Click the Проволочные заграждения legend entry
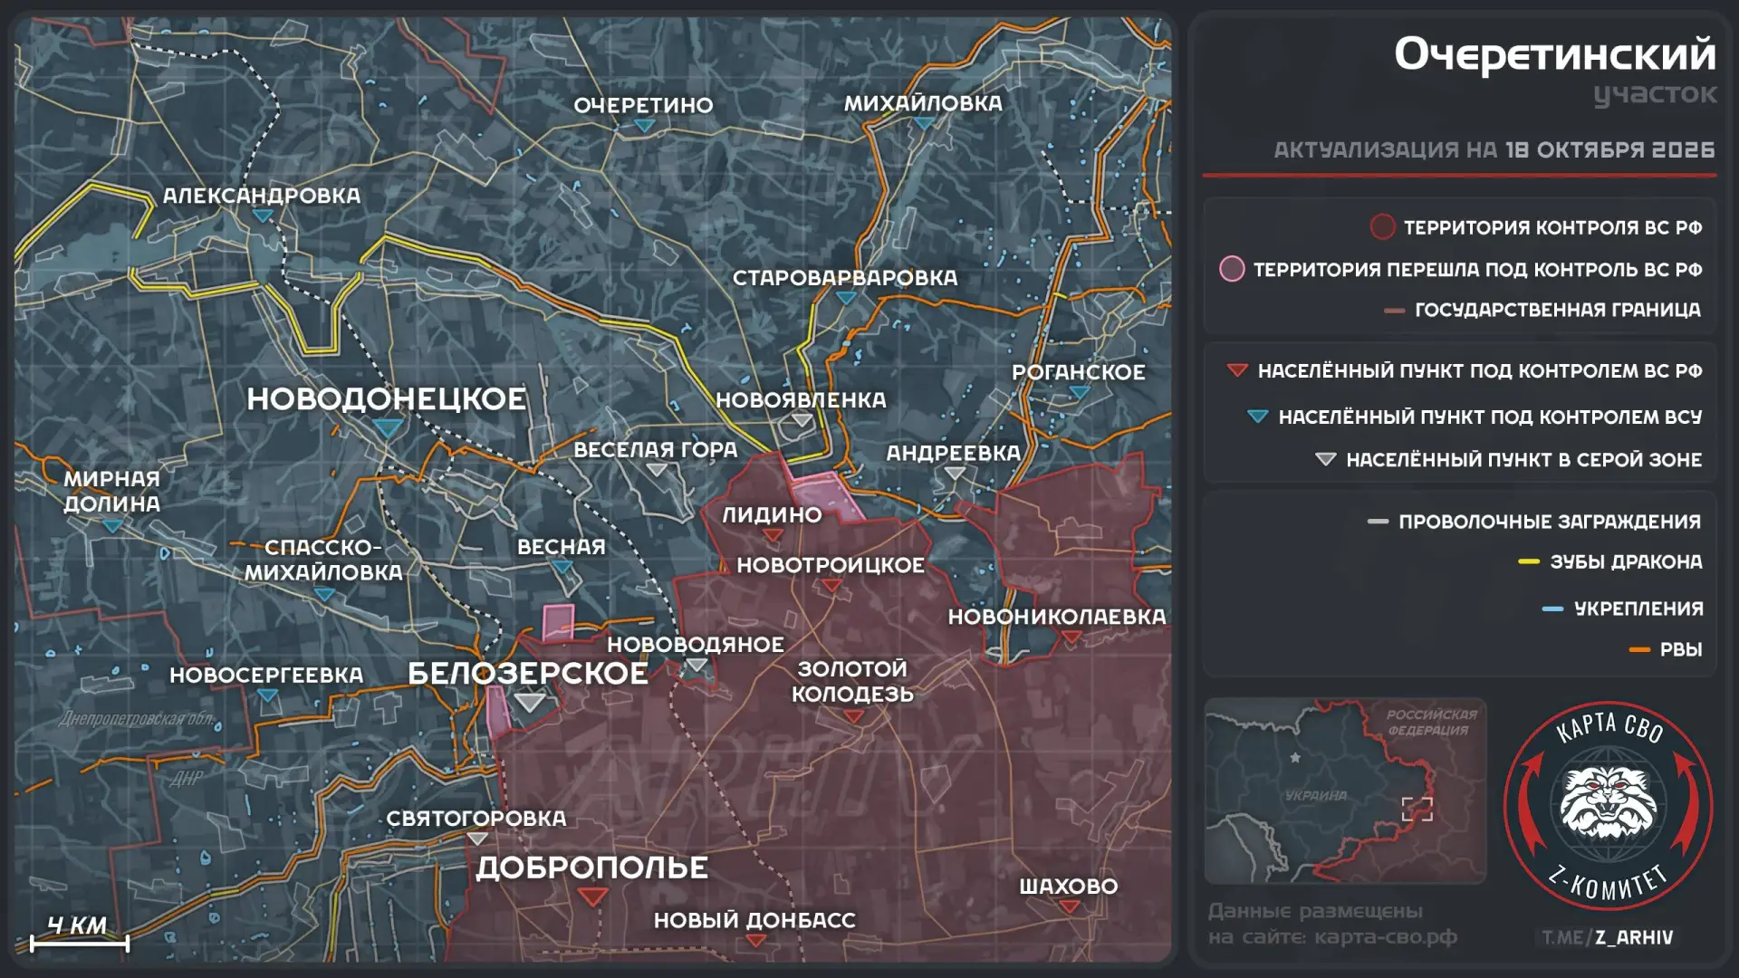 coord(1534,522)
